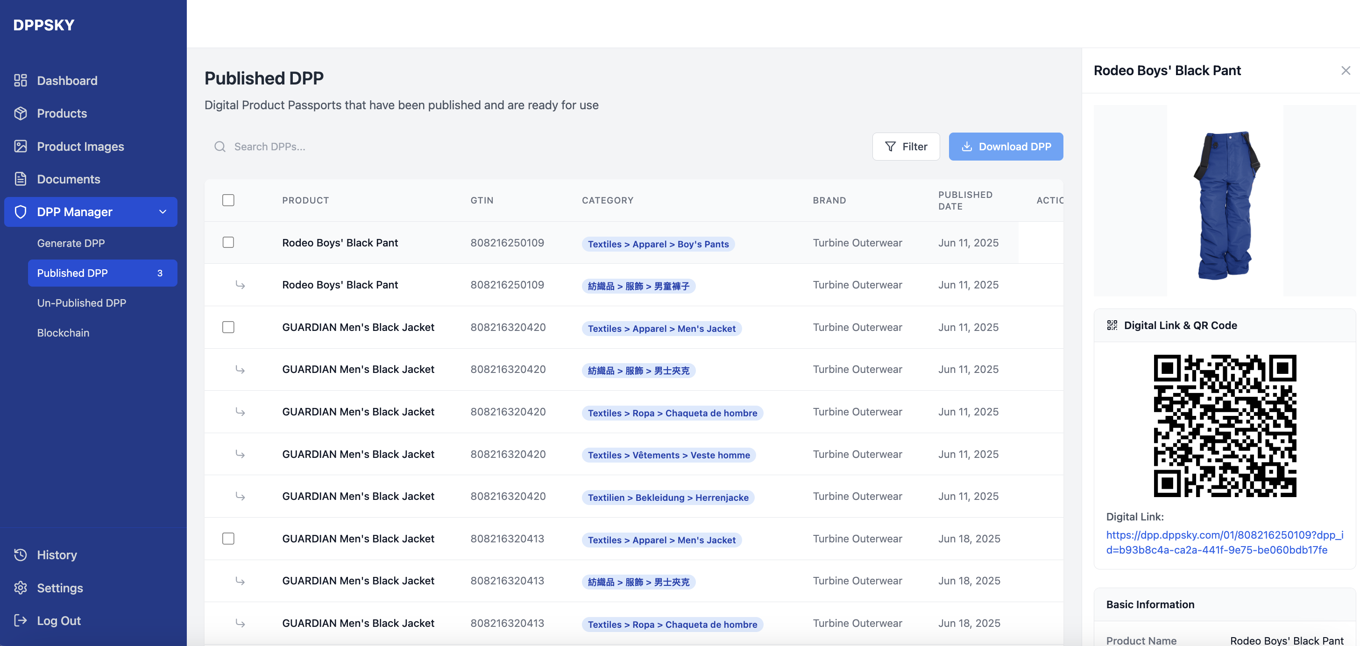Click the Products cube icon
The image size is (1360, 646).
pos(21,113)
